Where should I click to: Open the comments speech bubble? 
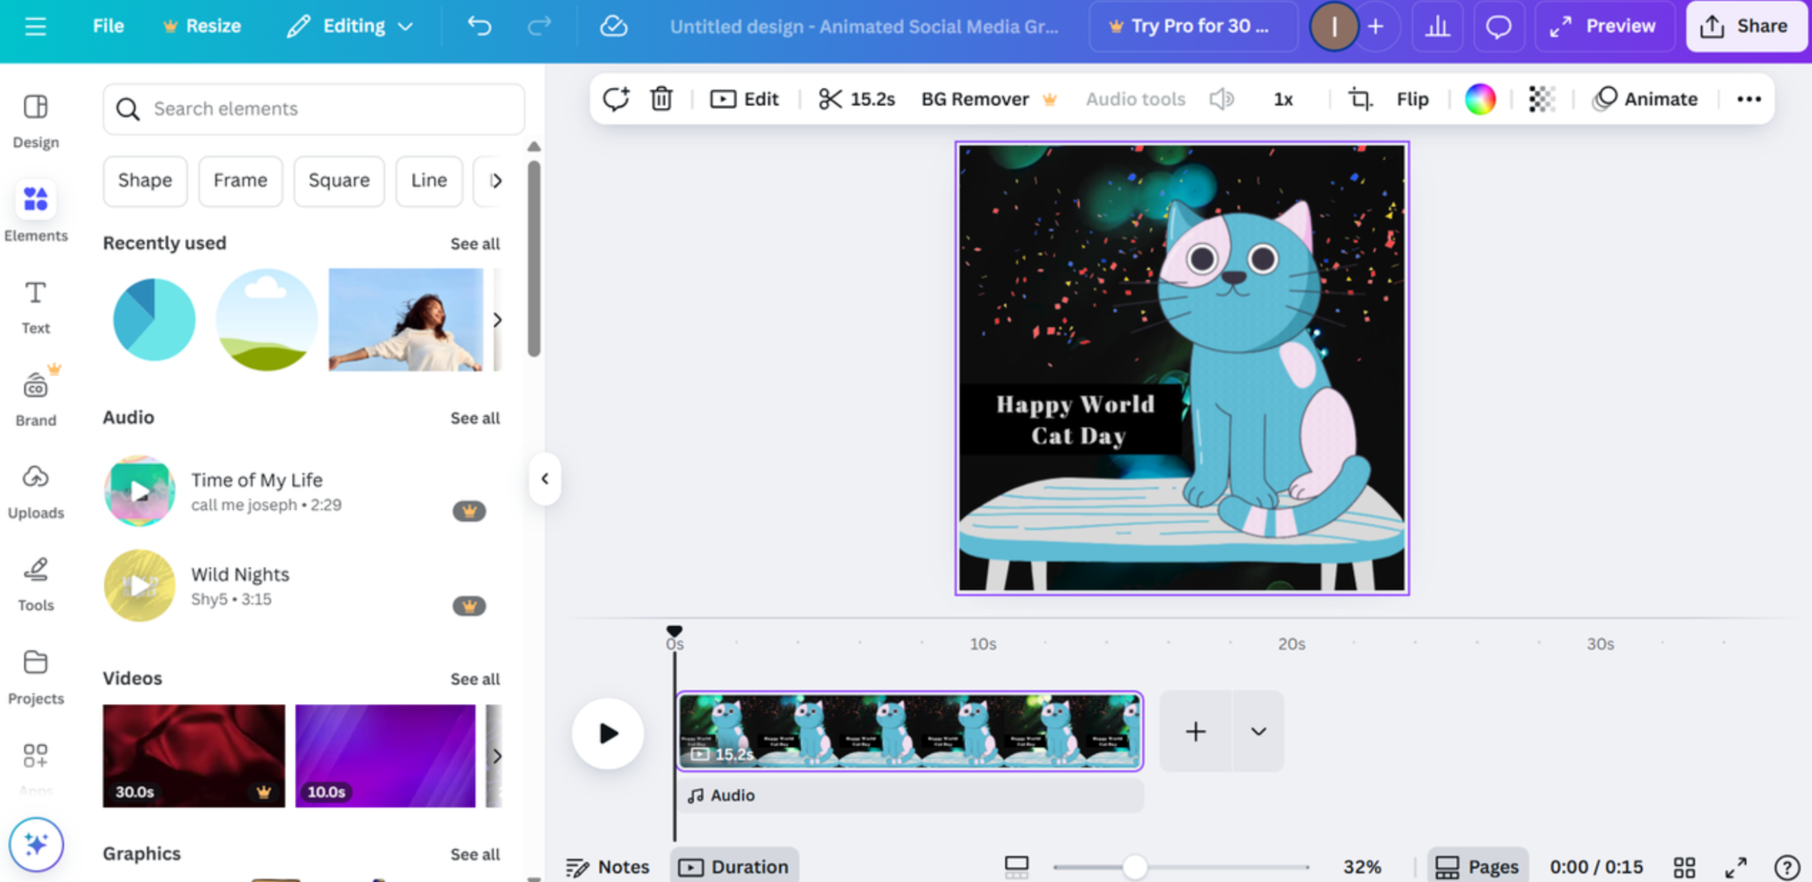[x=1498, y=27]
